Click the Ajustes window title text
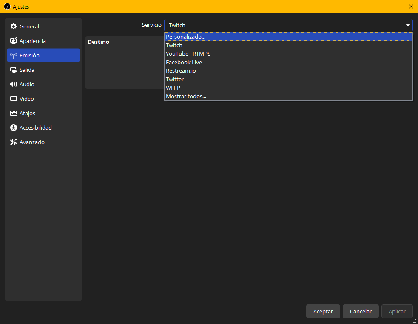This screenshot has width=418, height=324. (21, 7)
